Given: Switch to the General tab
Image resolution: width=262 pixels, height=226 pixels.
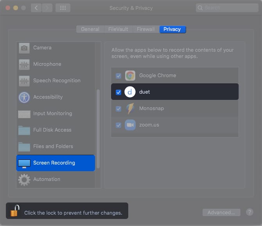Looking at the screenshot, I should click(90, 29).
